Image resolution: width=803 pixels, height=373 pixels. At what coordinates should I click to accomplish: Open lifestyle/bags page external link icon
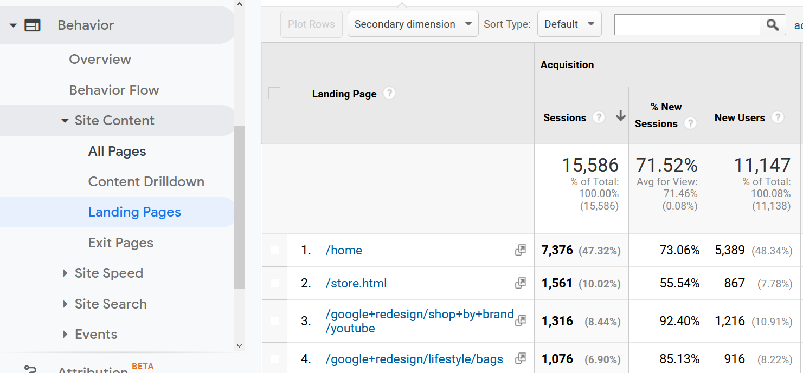[x=521, y=358]
